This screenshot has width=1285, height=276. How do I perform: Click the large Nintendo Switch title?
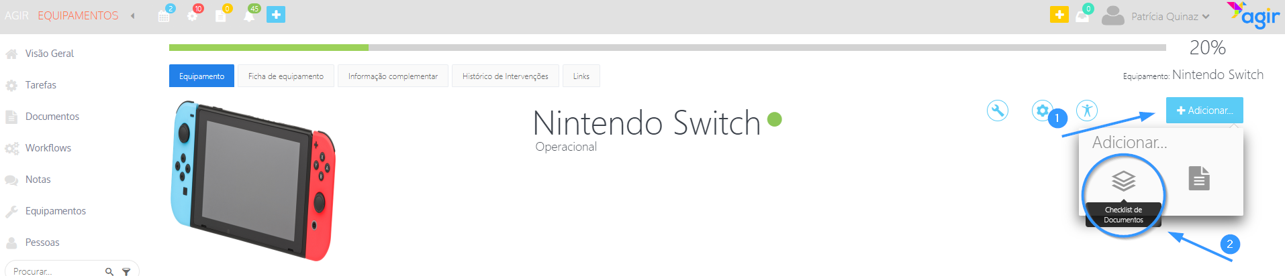coord(647,123)
